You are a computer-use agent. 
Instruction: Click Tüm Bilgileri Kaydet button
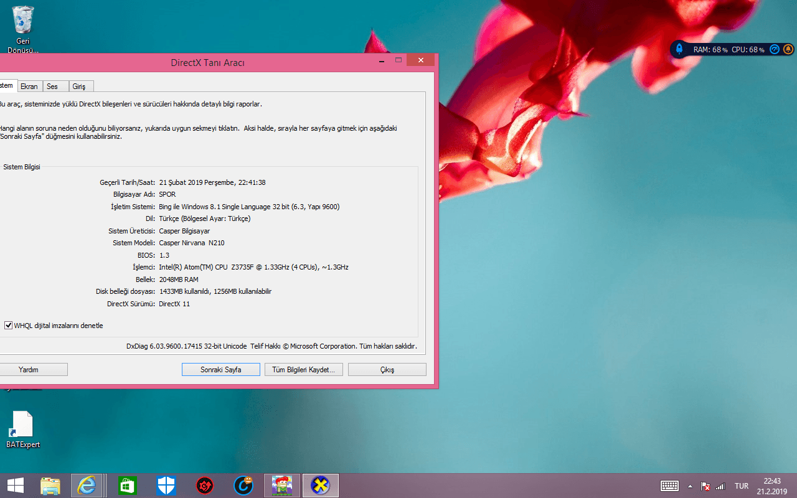[304, 370]
